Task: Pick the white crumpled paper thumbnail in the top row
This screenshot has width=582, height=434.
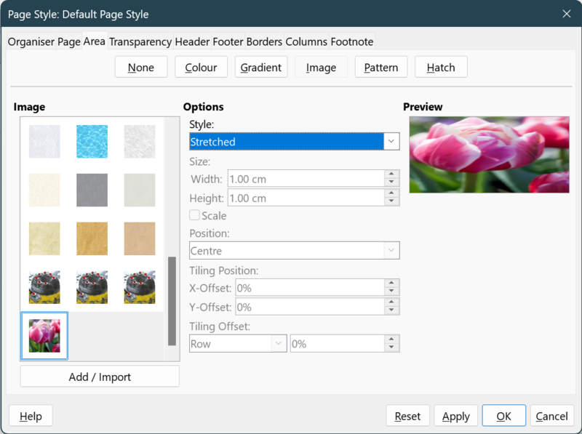Action: pyautogui.click(x=140, y=141)
